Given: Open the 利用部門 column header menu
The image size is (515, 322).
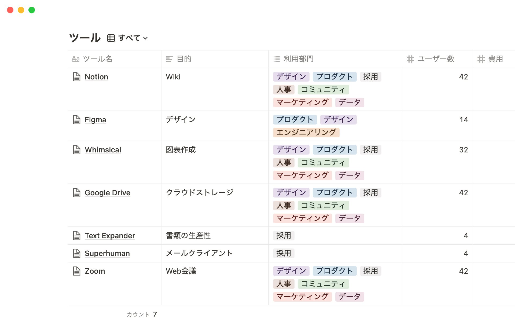Looking at the screenshot, I should 298,59.
